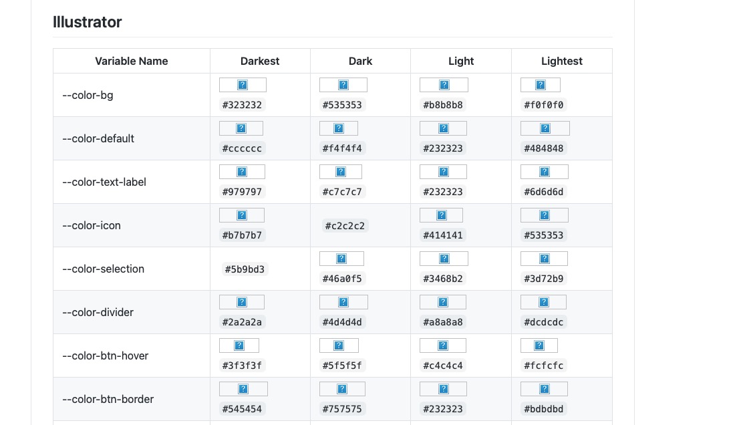The image size is (737, 425).
Task: Click the Illustrator section heading
Action: pyautogui.click(x=88, y=22)
